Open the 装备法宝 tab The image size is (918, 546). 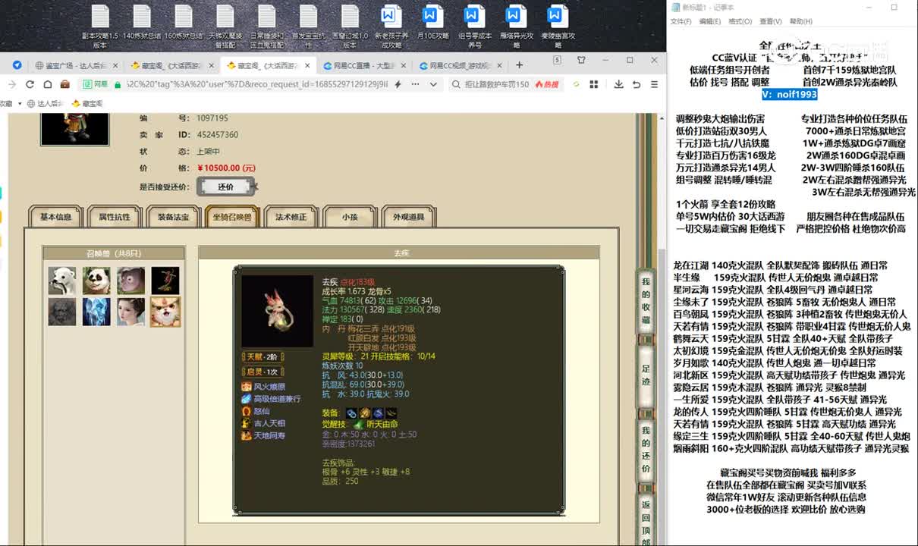tap(174, 217)
